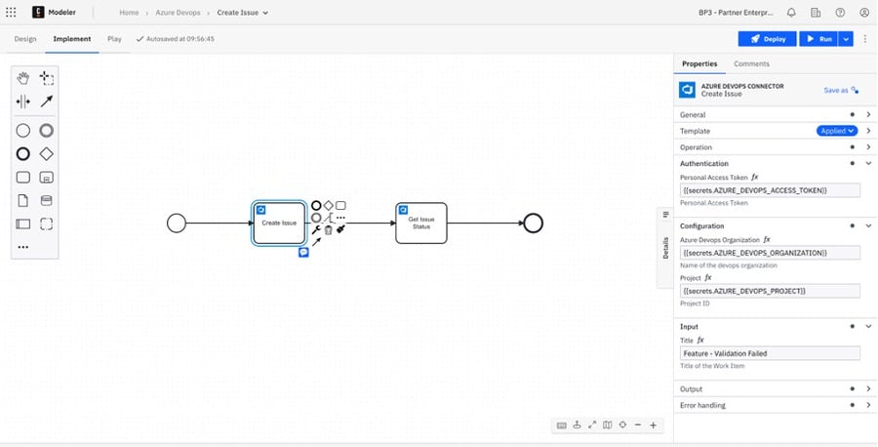Open the organization building icon
This screenshot has width=878, height=447.
(x=816, y=13)
